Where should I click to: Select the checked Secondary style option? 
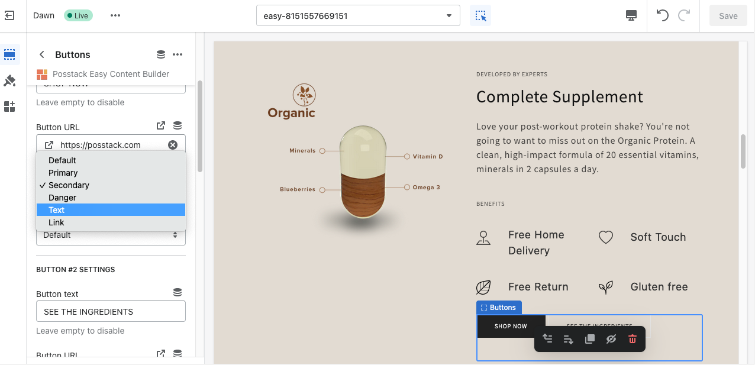111,185
